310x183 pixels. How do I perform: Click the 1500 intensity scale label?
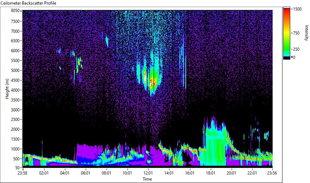297,9
